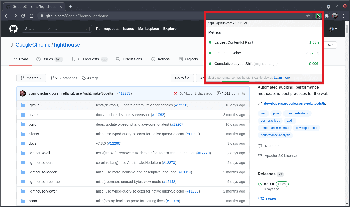Image resolution: width=350 pixels, height=207 pixels.
Task: Open the lighthouse-treemap folder
Action: coord(44,182)
